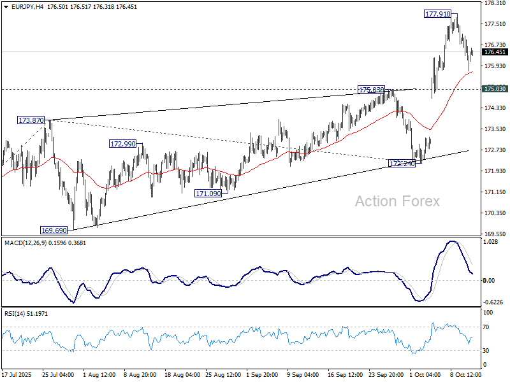Click the EURJPY,H4 chart title
The width and height of the screenshot is (510, 382).
coord(24,6)
